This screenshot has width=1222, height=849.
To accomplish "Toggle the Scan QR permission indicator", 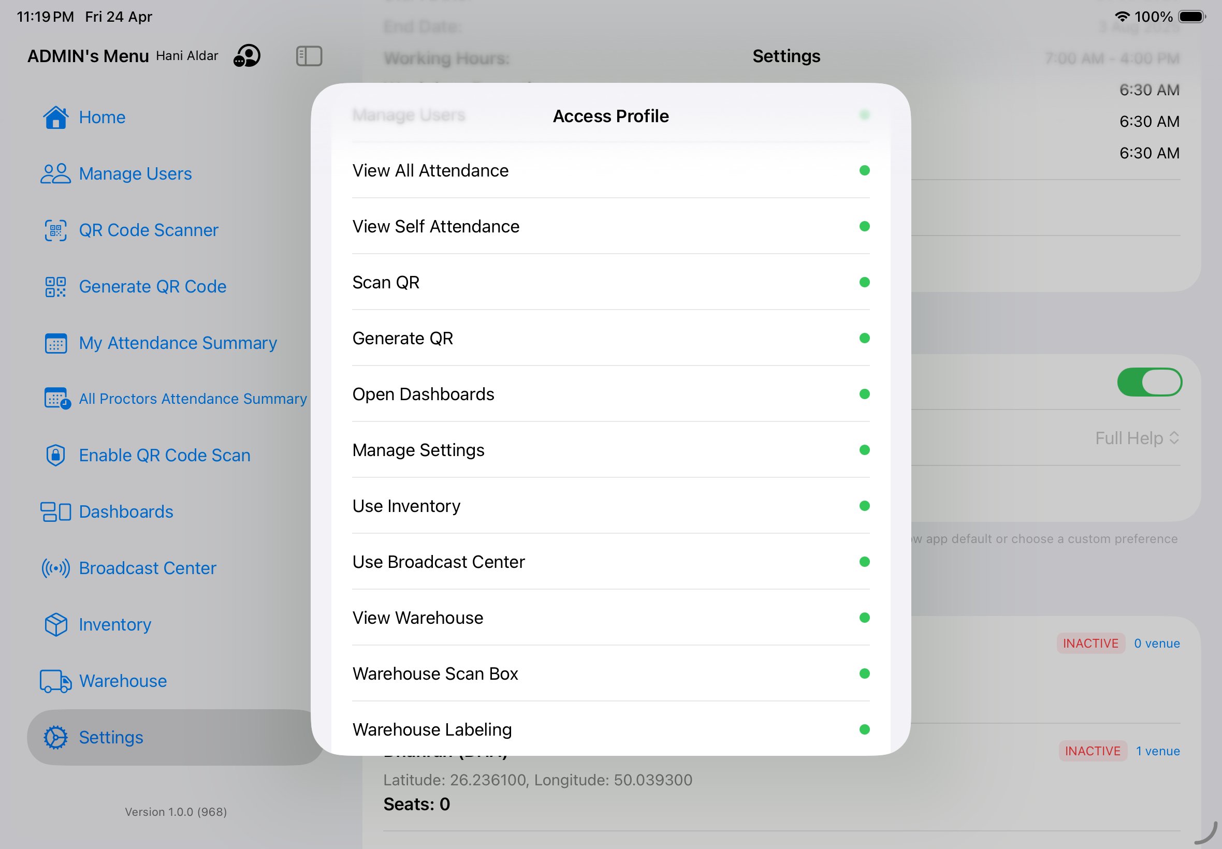I will click(x=865, y=282).
